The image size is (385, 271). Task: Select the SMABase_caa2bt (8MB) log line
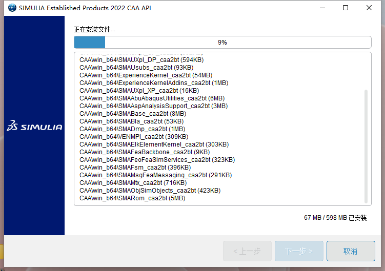(133, 114)
